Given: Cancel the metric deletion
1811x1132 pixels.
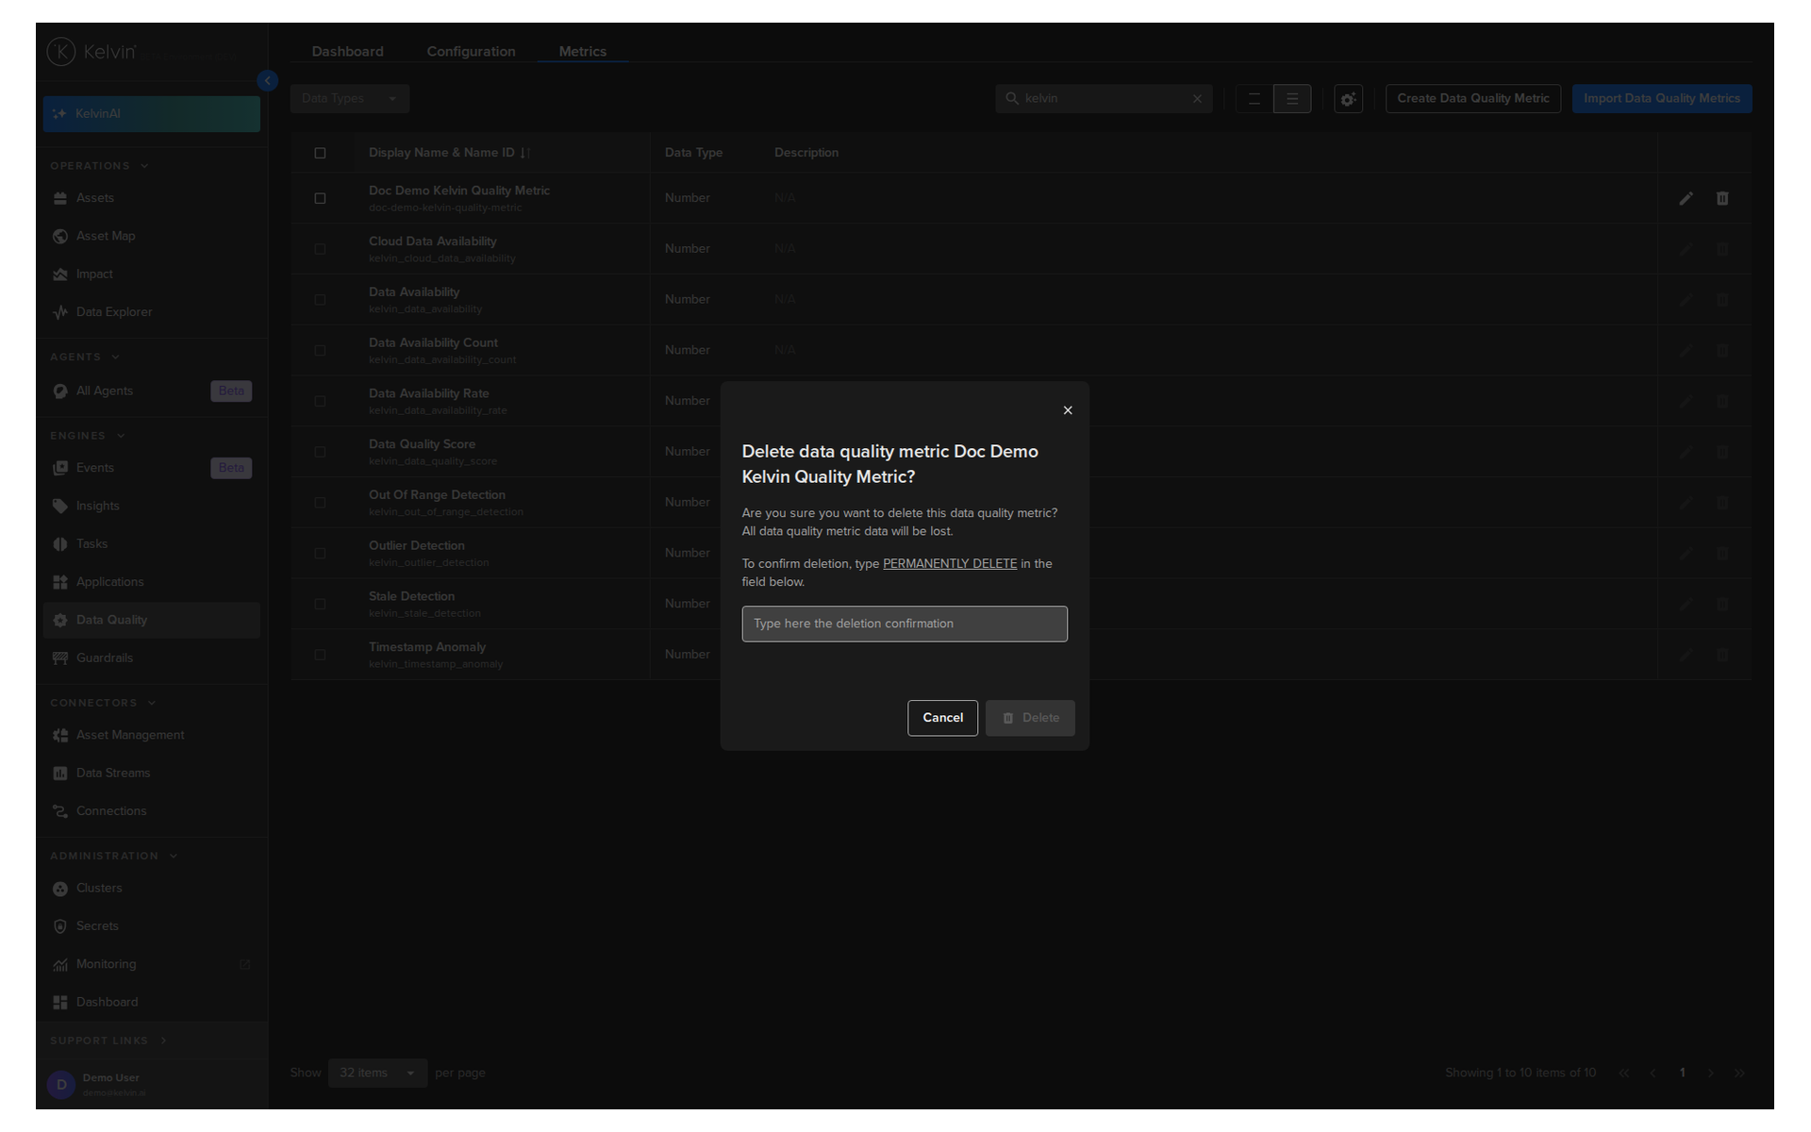Looking at the screenshot, I should [942, 718].
